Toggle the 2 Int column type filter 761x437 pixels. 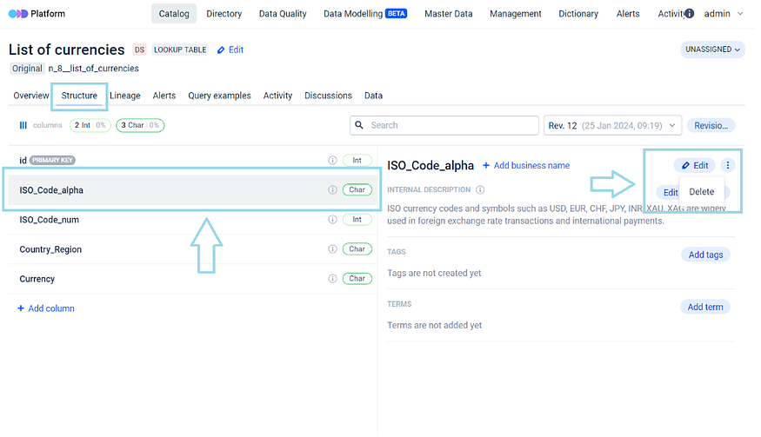[90, 125]
